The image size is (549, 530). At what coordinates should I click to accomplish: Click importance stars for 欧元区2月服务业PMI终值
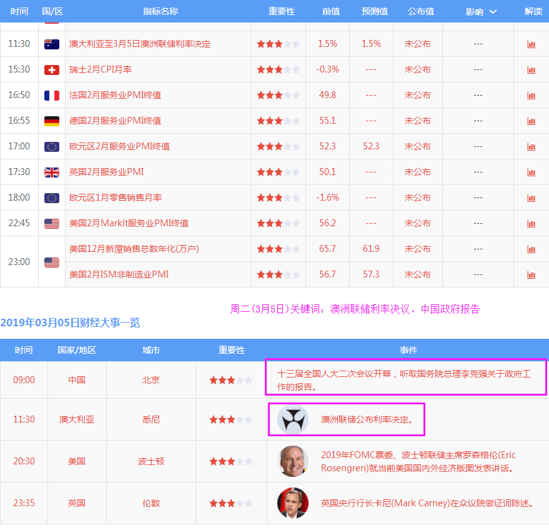(x=278, y=146)
